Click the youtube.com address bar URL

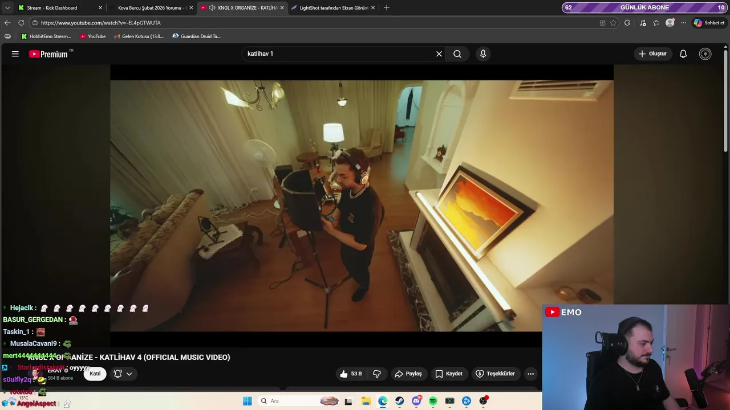(x=101, y=23)
